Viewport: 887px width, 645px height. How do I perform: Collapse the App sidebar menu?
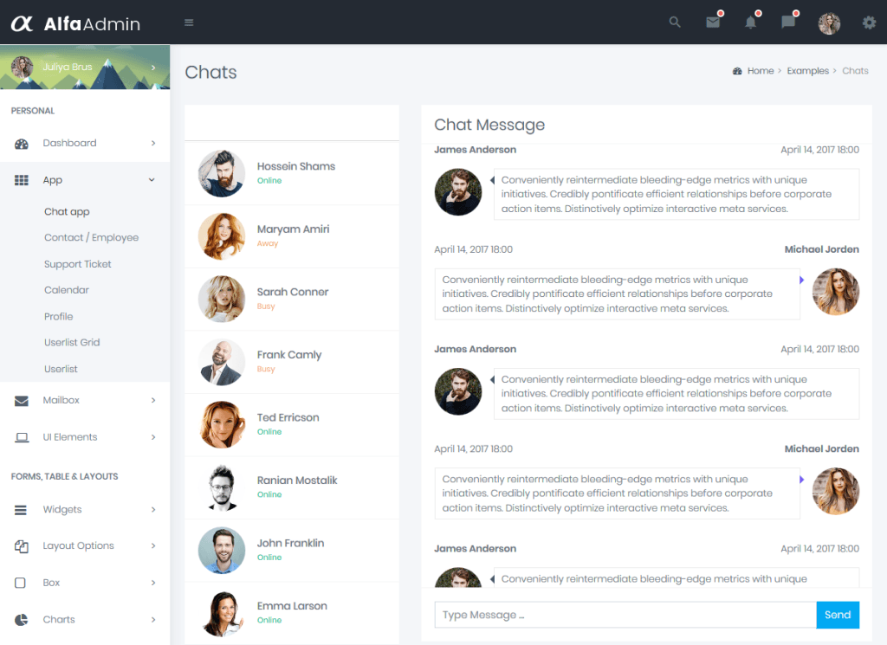[x=85, y=180]
